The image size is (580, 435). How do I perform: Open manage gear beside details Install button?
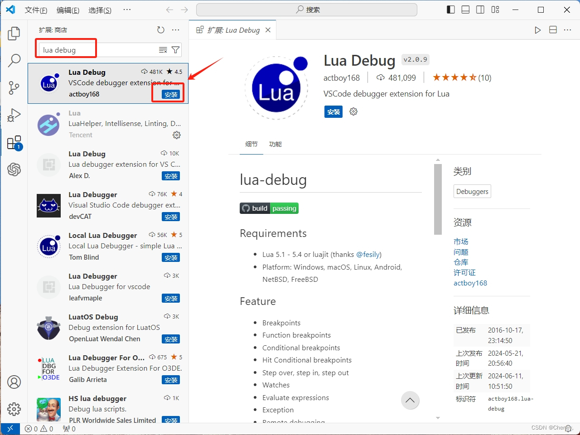353,111
